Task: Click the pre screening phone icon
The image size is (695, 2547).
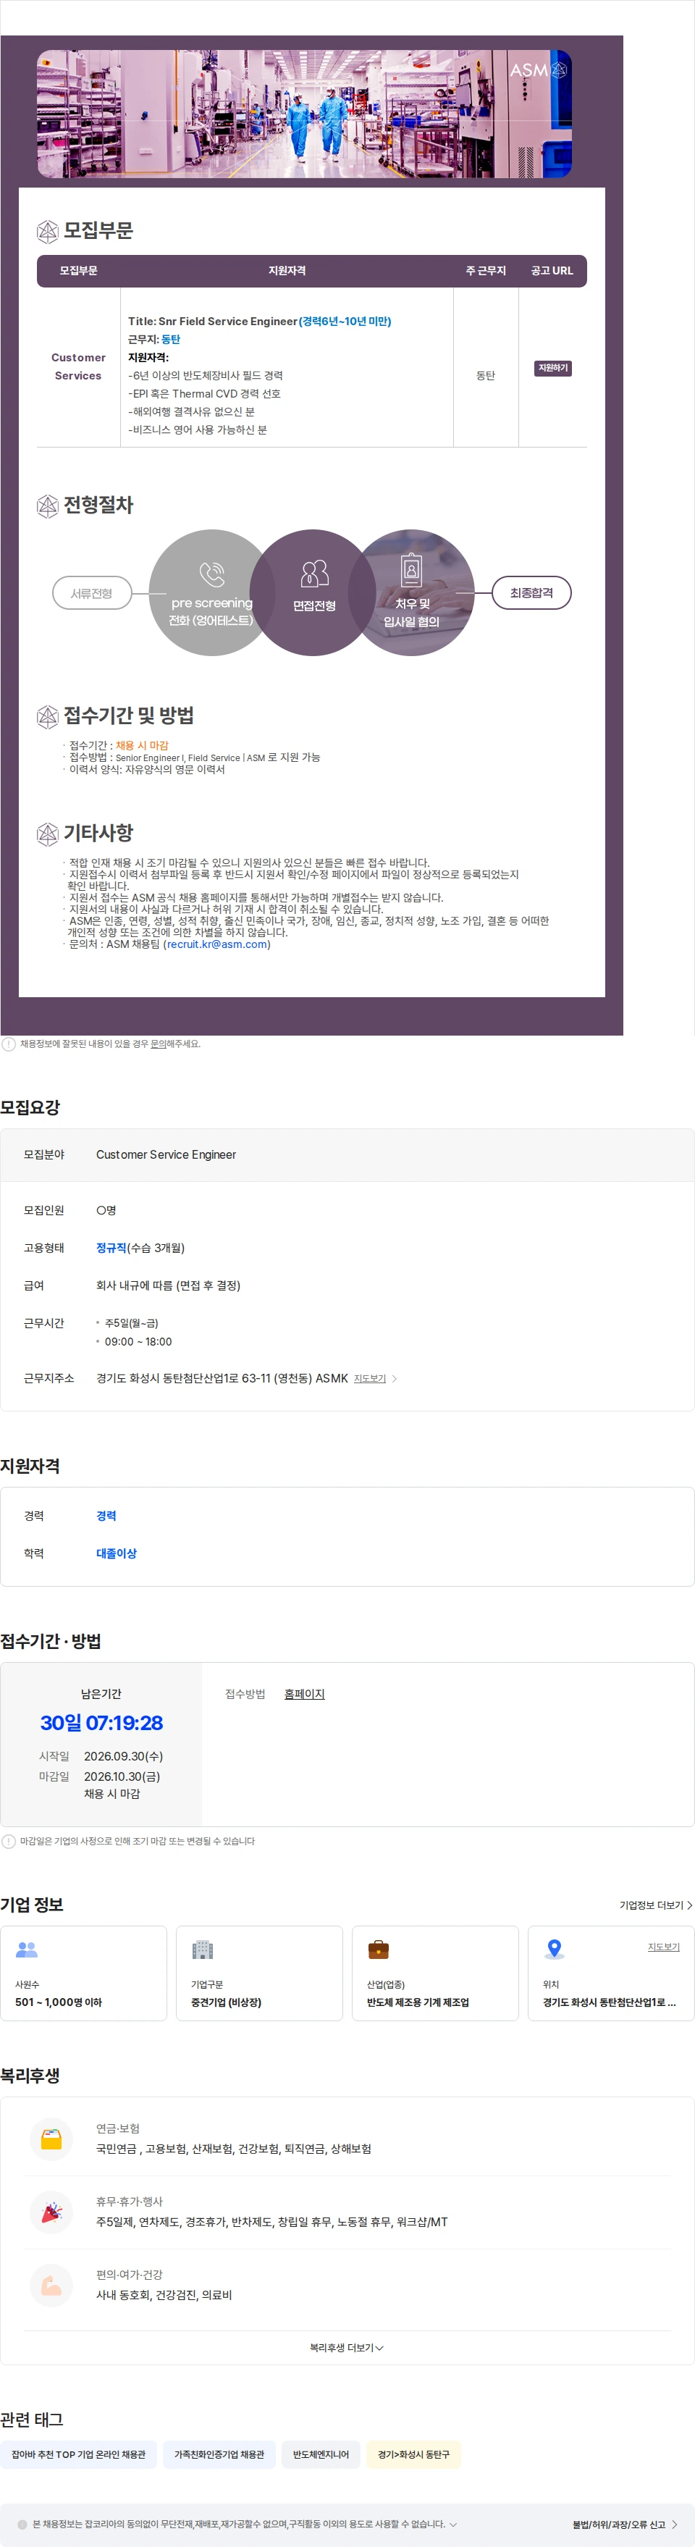Action: click(211, 574)
